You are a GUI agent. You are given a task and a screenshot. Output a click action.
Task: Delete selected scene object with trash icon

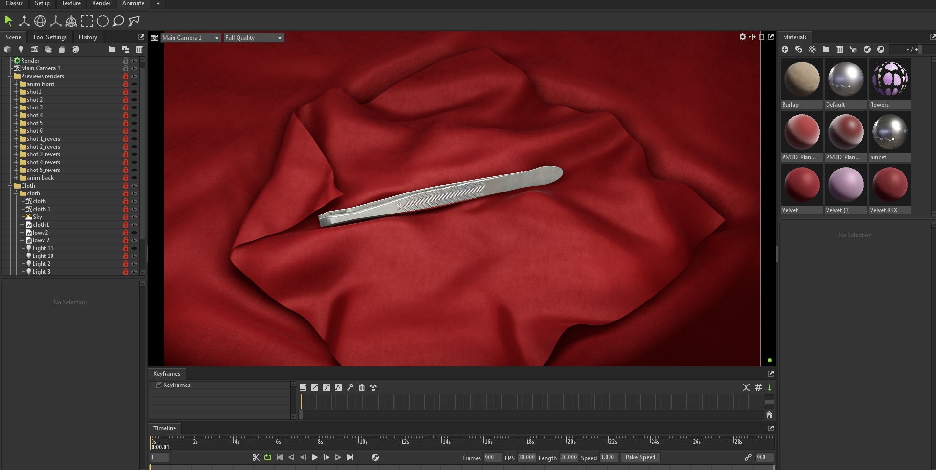(x=139, y=49)
